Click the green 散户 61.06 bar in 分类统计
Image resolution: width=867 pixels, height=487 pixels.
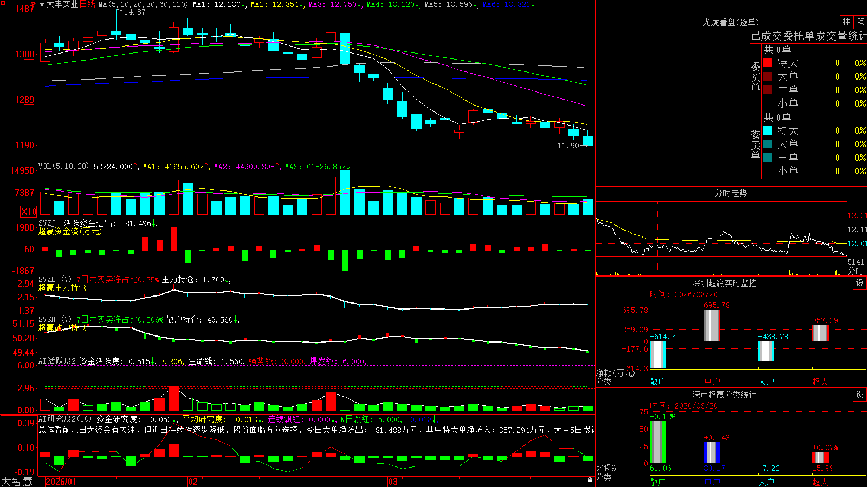[x=657, y=442]
